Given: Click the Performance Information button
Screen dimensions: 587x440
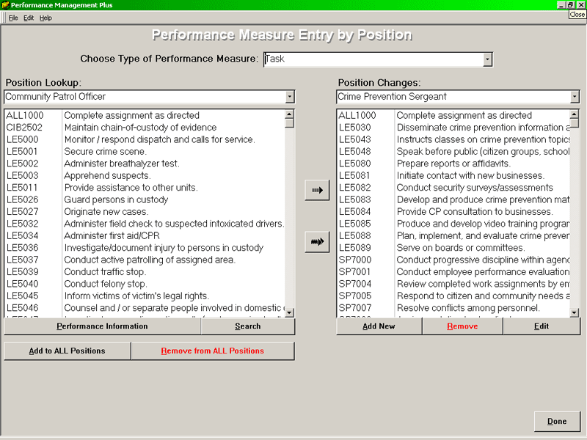Looking at the screenshot, I should pyautogui.click(x=102, y=326).
